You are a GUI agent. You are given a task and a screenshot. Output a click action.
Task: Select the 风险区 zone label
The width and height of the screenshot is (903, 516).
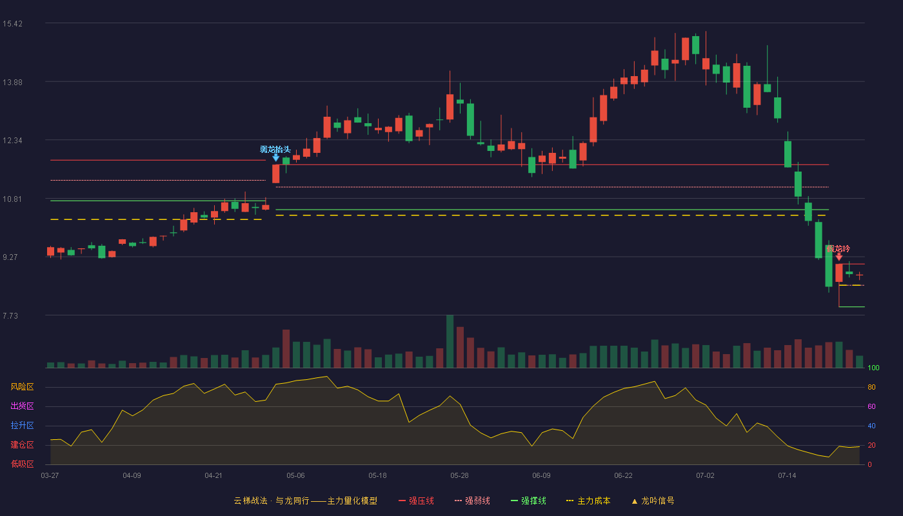pos(22,387)
